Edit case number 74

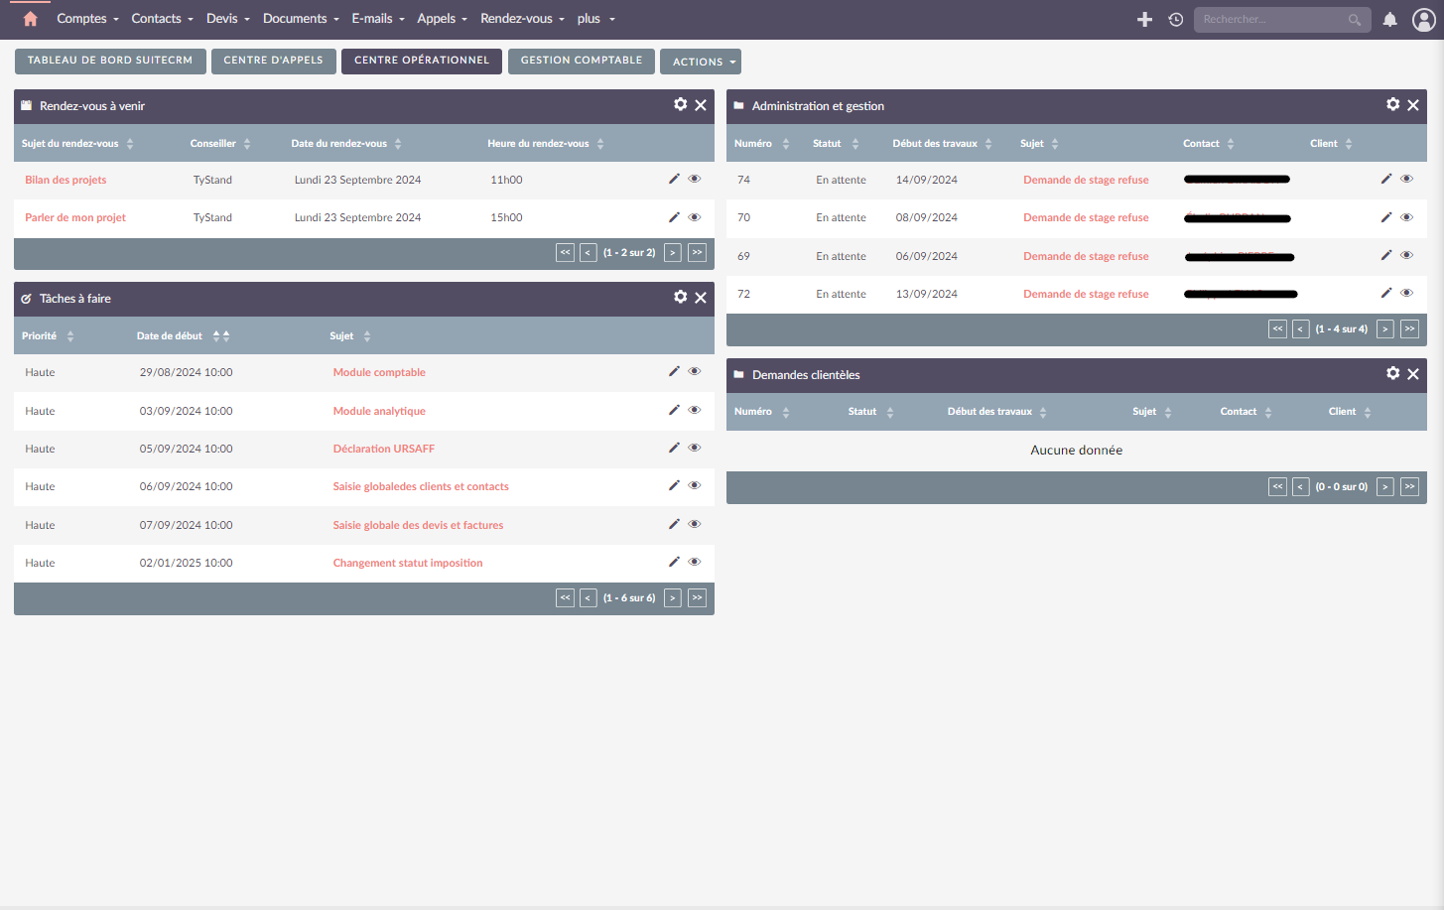(x=1386, y=179)
